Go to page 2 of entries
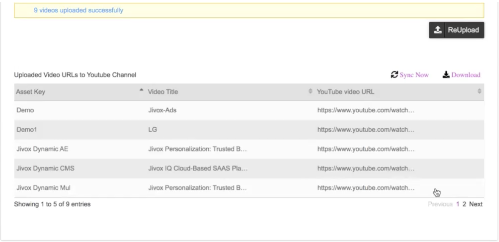This screenshot has height=242, width=499. pos(465,204)
